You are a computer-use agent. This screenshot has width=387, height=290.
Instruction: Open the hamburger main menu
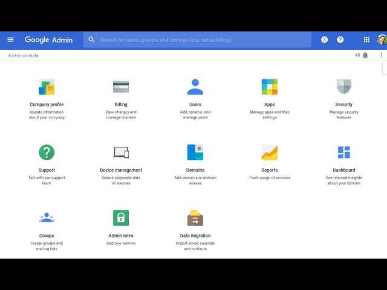point(10,39)
